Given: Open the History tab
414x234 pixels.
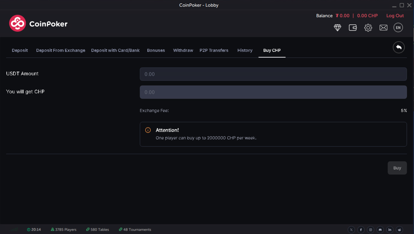Looking at the screenshot, I should pos(245,50).
